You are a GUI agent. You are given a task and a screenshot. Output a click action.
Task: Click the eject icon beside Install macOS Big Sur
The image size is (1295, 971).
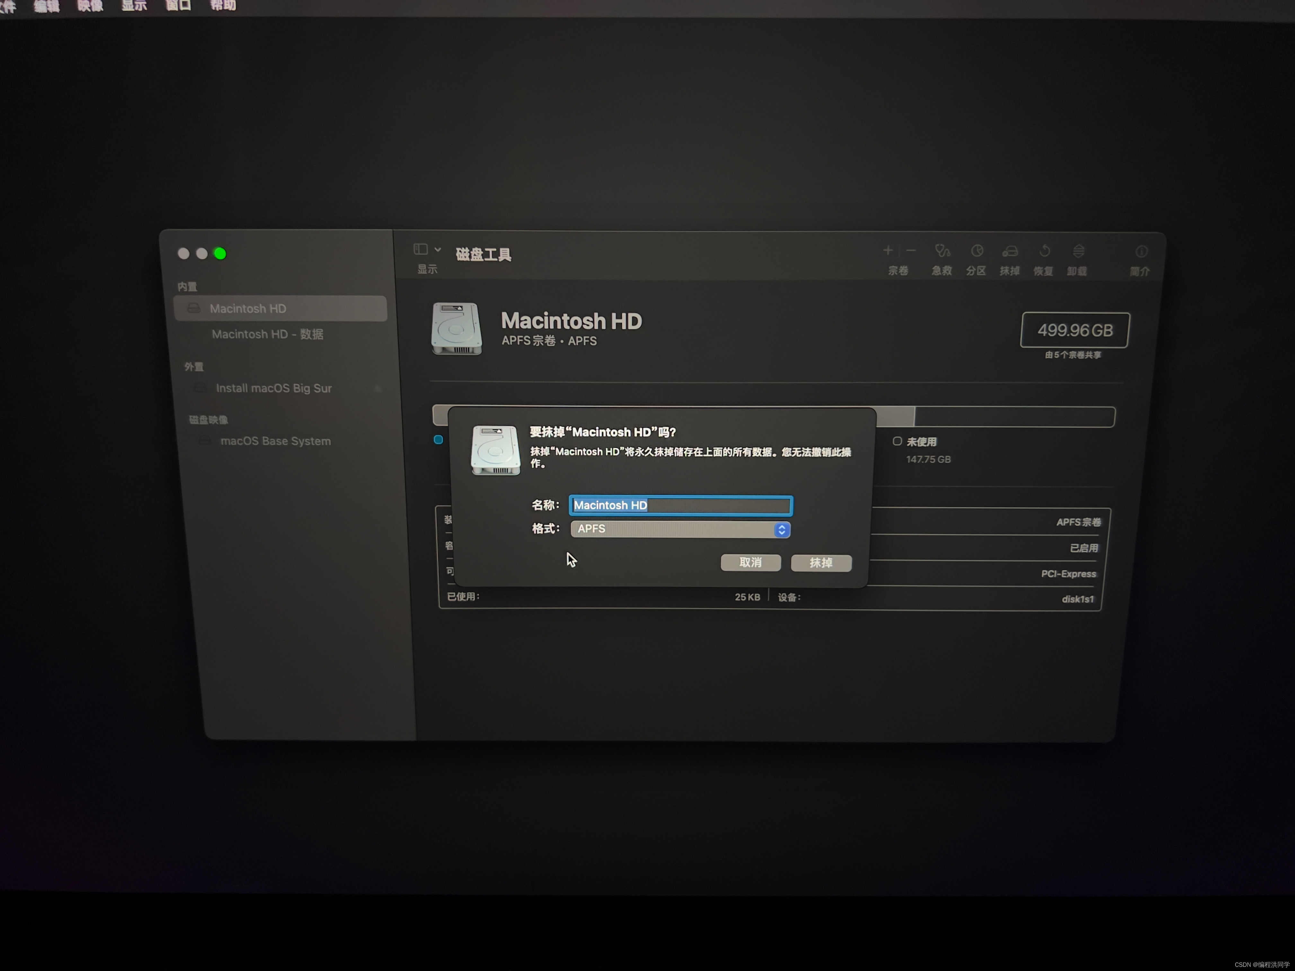tap(378, 389)
